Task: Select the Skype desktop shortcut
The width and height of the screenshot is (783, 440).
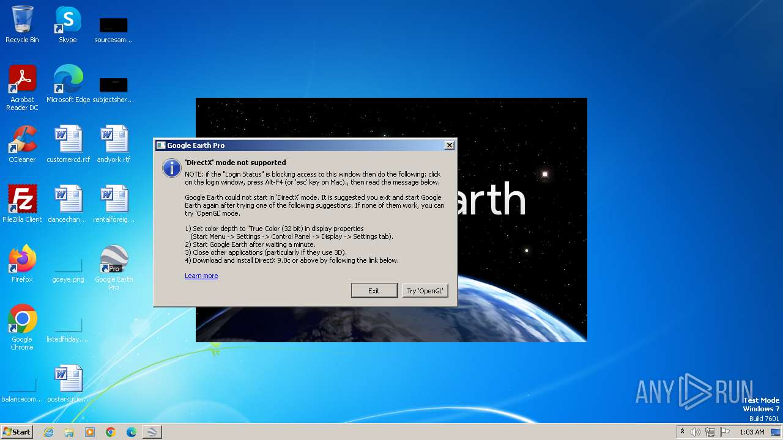Action: coord(68,24)
